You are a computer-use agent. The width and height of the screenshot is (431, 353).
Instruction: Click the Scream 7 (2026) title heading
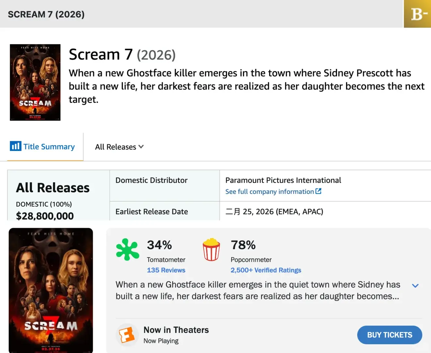(122, 55)
